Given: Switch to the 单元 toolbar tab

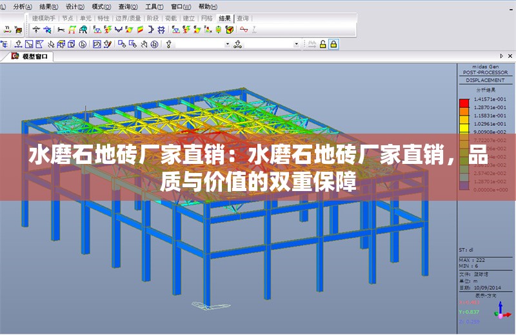Looking at the screenshot, I should tap(86, 19).
